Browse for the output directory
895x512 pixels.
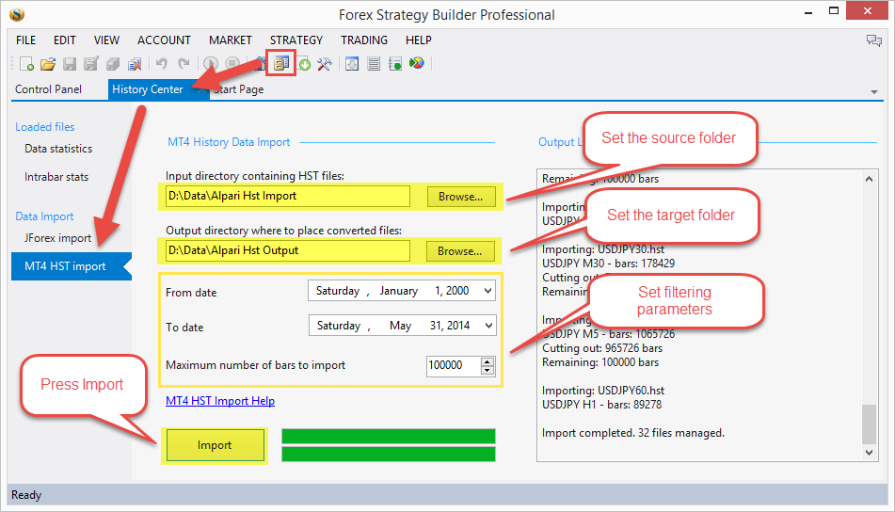click(460, 251)
